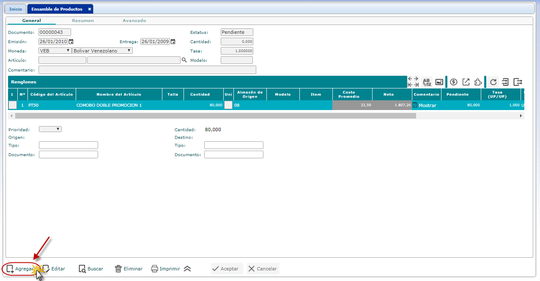Click the AB12 text format icon
Viewport: 540px width, 281px height.
click(427, 82)
